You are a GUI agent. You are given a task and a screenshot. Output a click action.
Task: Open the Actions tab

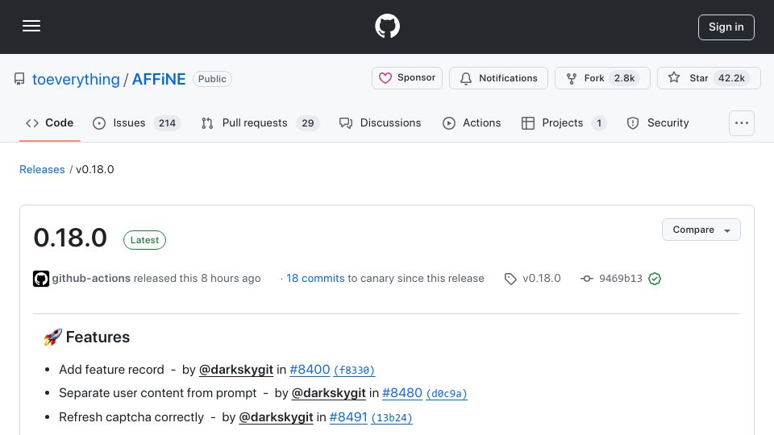point(472,122)
